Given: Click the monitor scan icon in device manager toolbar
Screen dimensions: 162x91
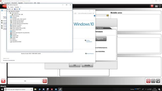Looking at the screenshot, I should pyautogui.click(x=19, y=9).
